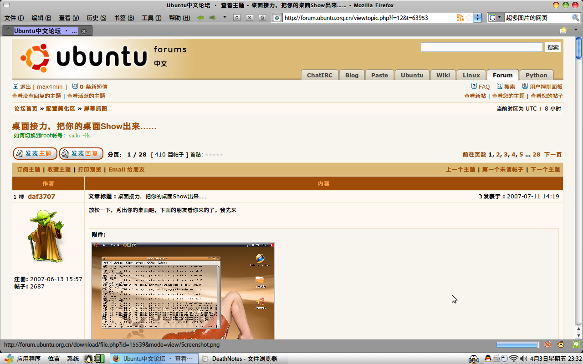Click the 发表回复 post reply button

tap(81, 154)
